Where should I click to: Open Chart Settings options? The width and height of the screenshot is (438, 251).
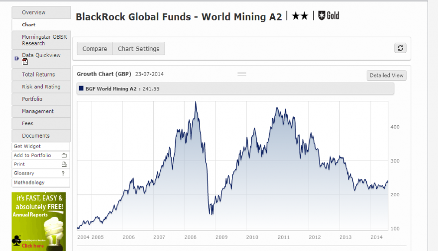pos(138,49)
